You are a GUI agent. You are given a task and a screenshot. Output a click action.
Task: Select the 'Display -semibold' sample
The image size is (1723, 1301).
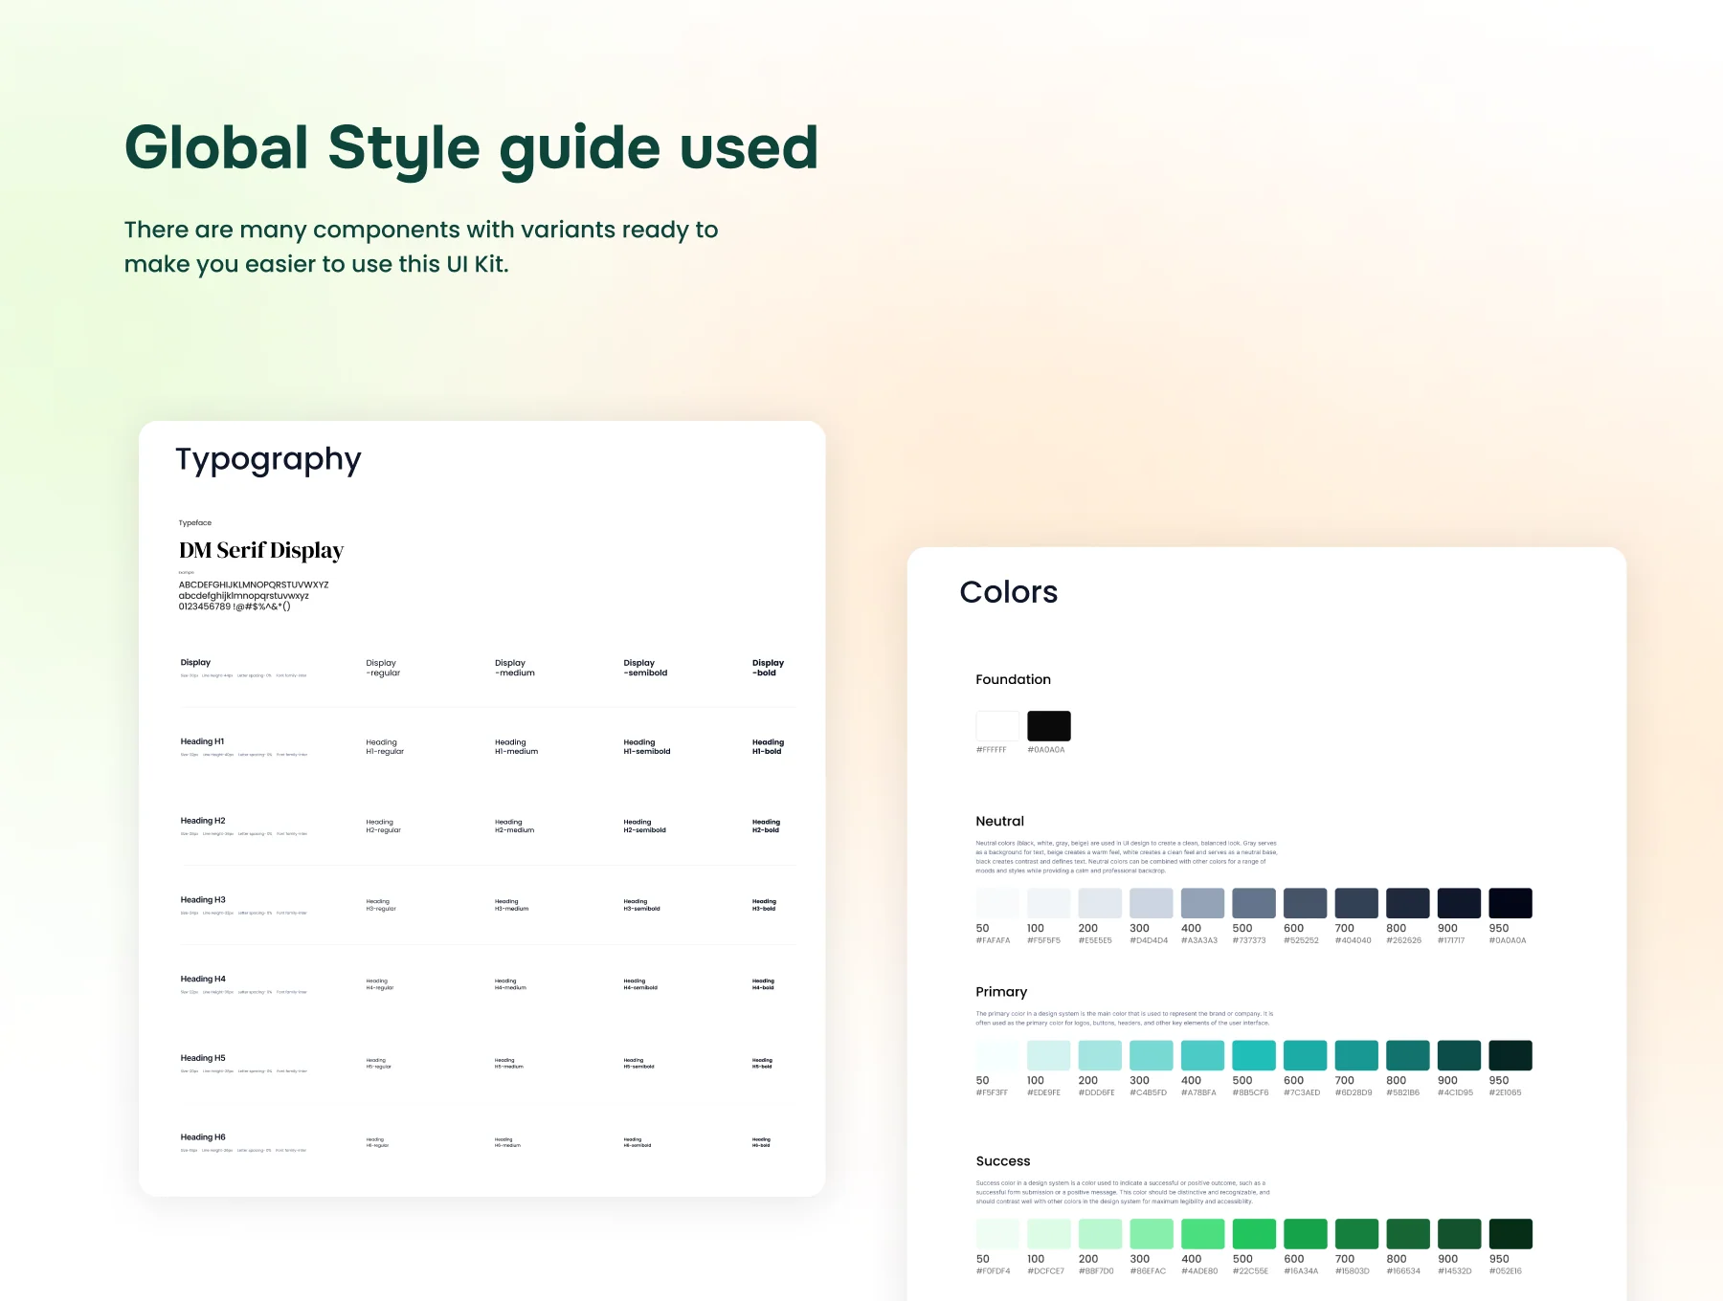tap(645, 668)
